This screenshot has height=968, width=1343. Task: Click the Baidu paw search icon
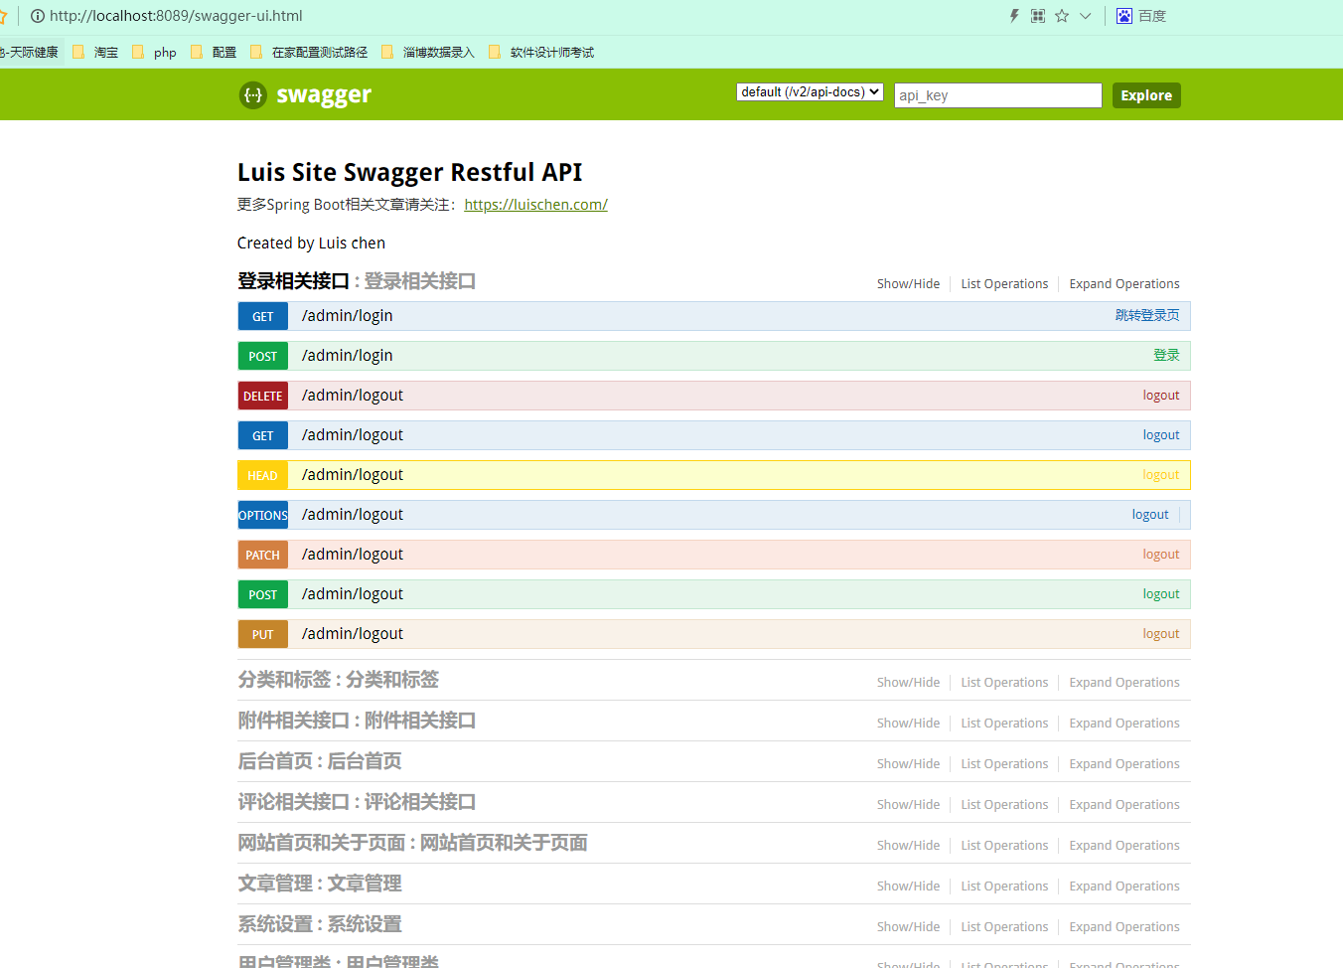click(1124, 16)
